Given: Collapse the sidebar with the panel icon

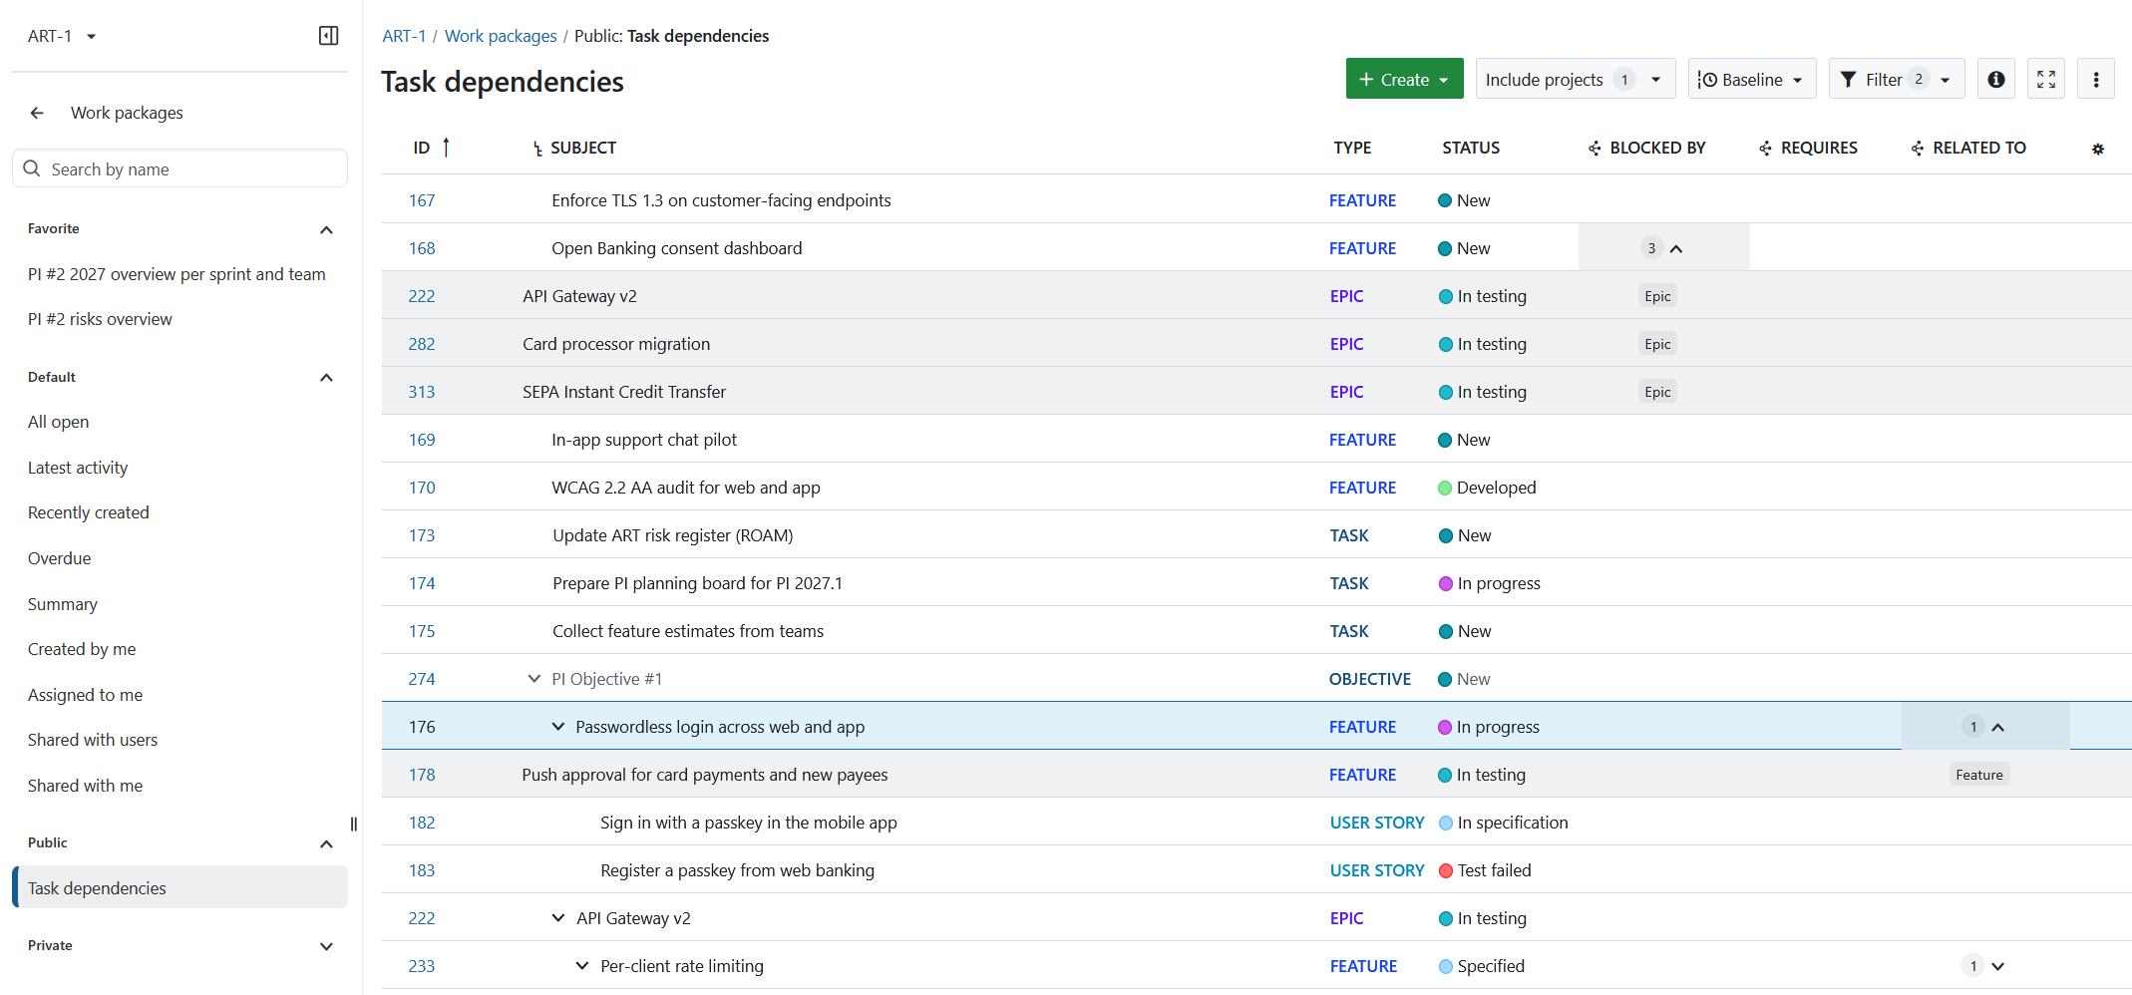Looking at the screenshot, I should pyautogui.click(x=328, y=36).
